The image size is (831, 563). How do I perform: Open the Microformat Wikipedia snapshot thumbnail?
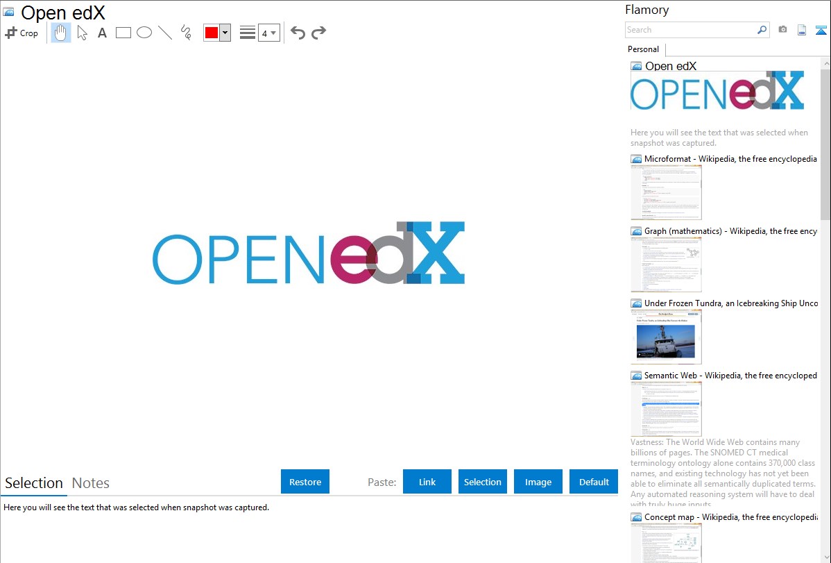(x=666, y=192)
